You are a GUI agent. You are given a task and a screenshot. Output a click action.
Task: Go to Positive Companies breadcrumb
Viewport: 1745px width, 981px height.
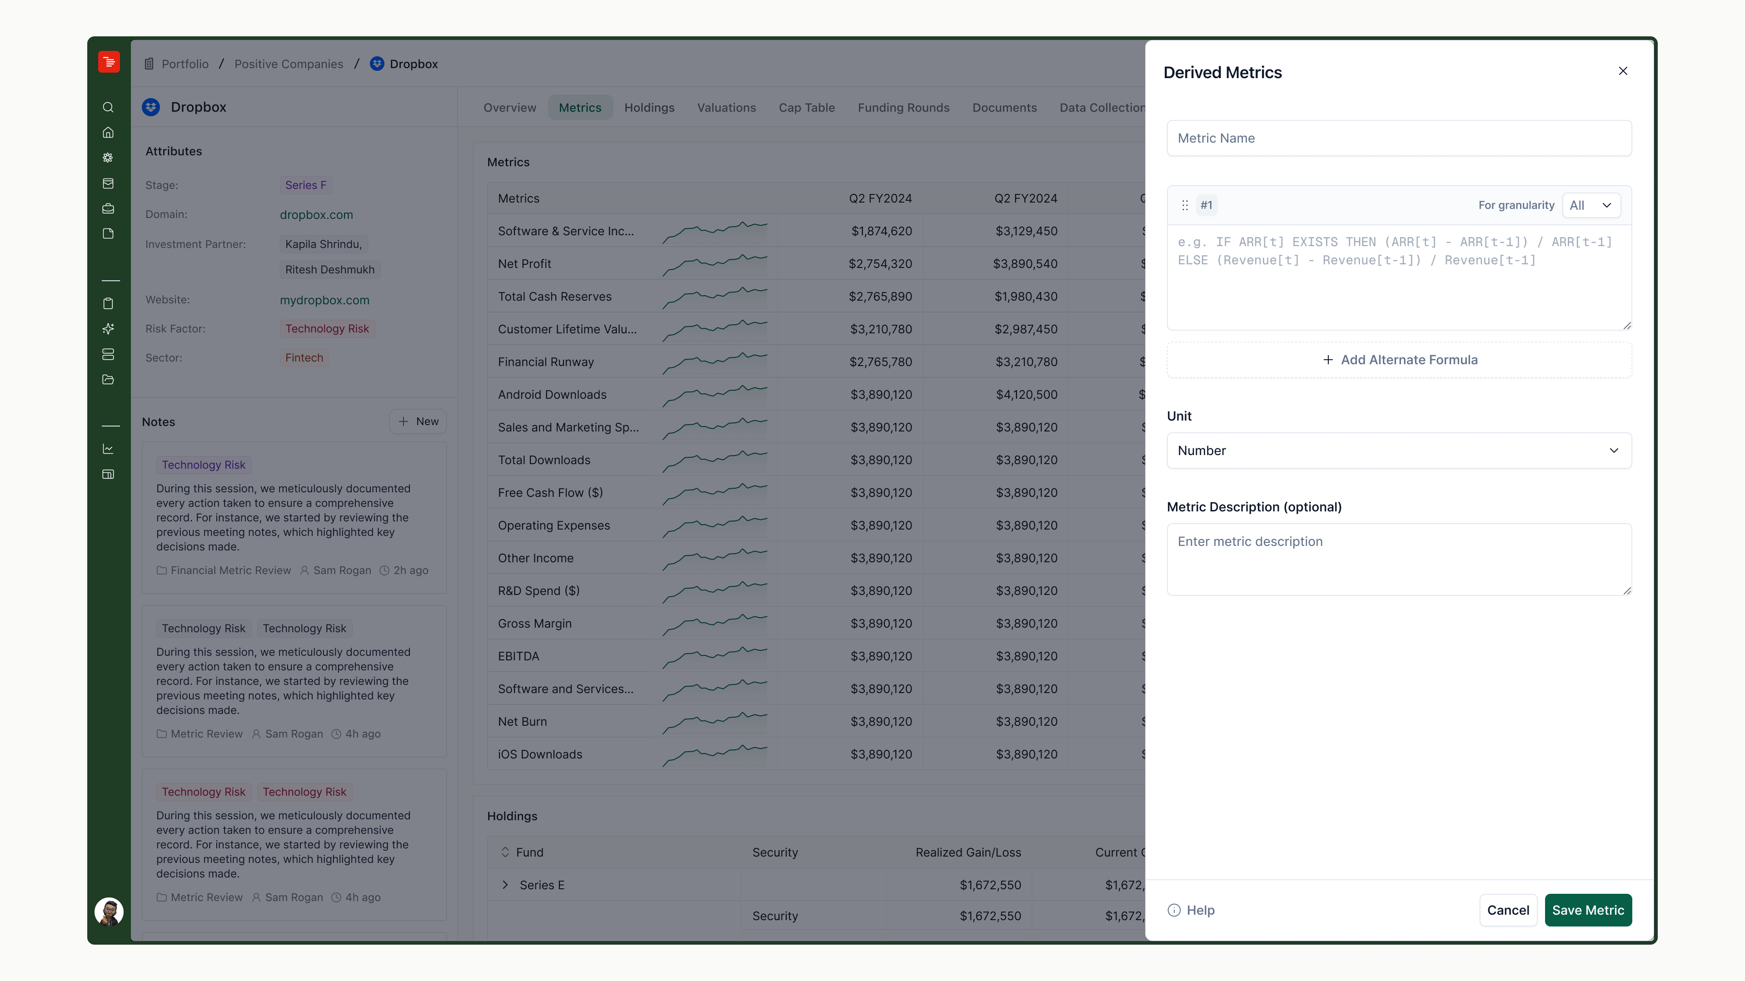tap(289, 64)
